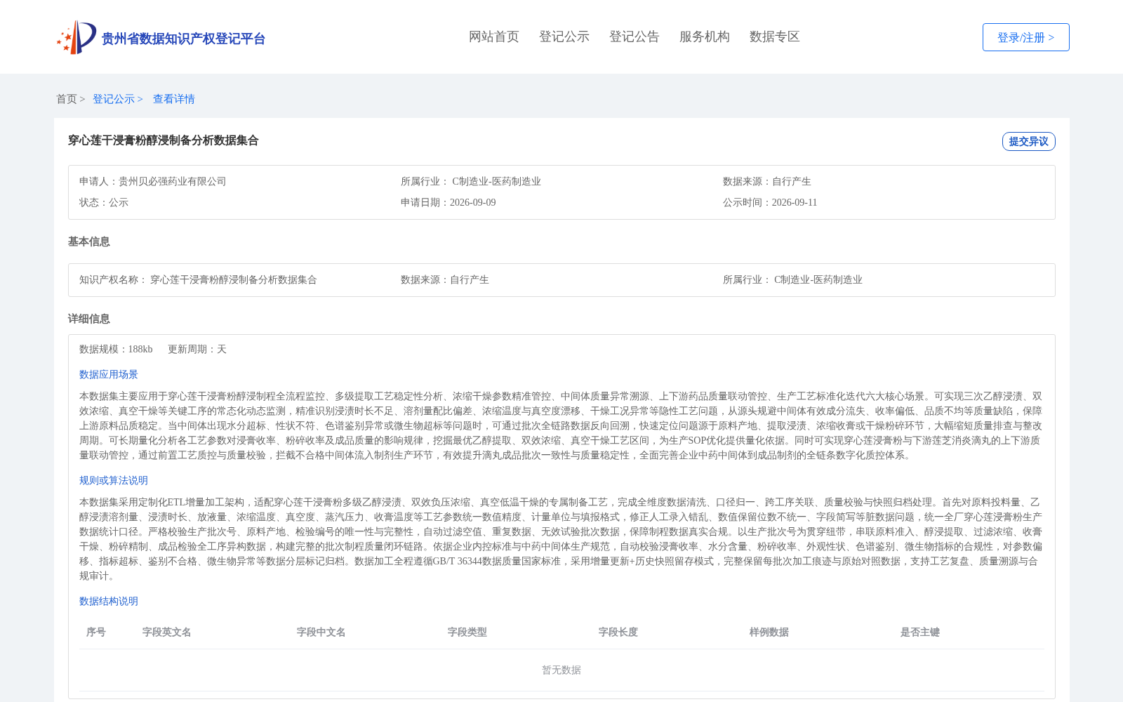Screen dimensions: 1123x702
Task: Click the 提交异议 button
Action: tap(1028, 141)
